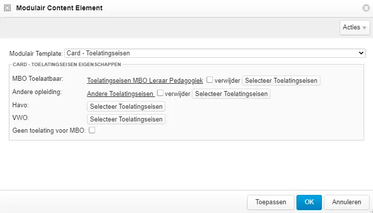Click Selecteer Toelatingseisen for Andere opleiding
Viewport: 373px width, 213px height.
(231, 94)
